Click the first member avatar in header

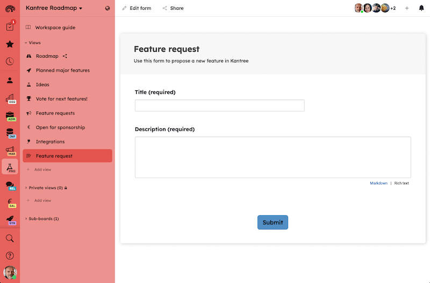359,8
